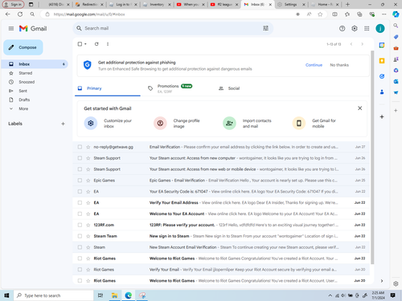Screen dimensions: 402x301
Task: Click the inbox vertical scrollbar
Action: point(372,157)
